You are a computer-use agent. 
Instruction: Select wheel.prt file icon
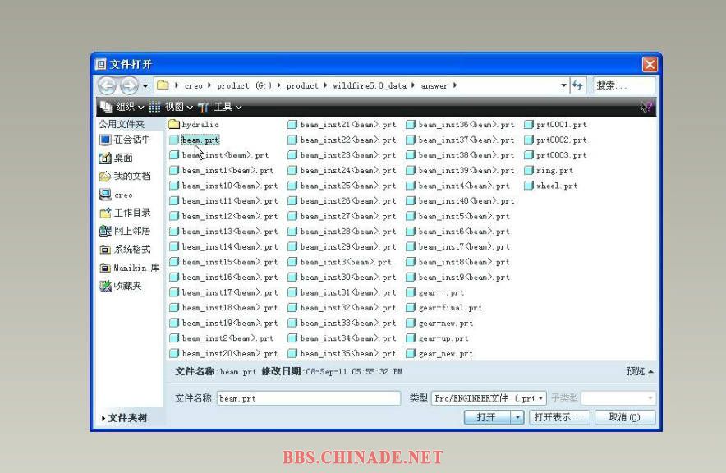click(x=529, y=186)
